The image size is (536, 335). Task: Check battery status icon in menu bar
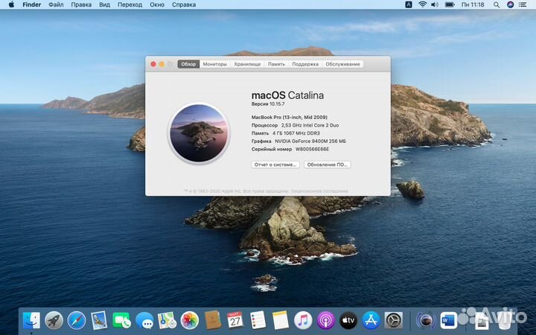coord(450,4)
